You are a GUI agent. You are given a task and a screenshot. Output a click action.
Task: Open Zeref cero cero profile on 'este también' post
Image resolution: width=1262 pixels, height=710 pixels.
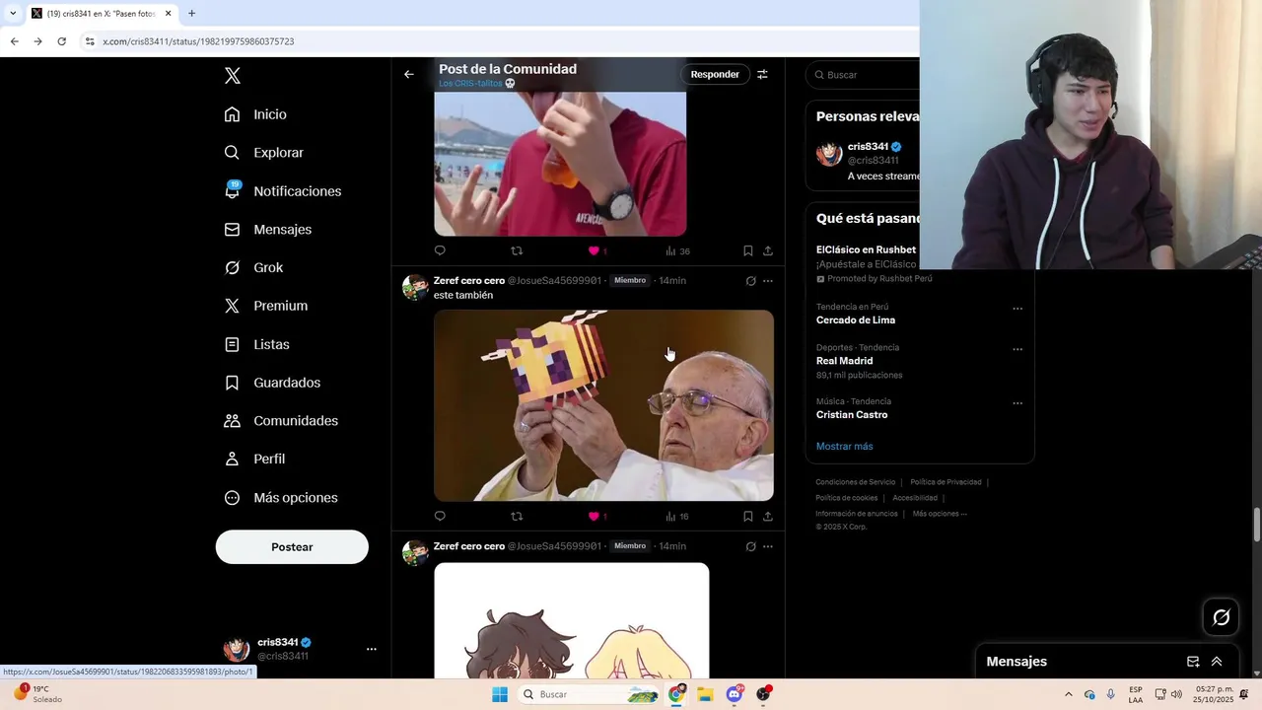tap(469, 281)
